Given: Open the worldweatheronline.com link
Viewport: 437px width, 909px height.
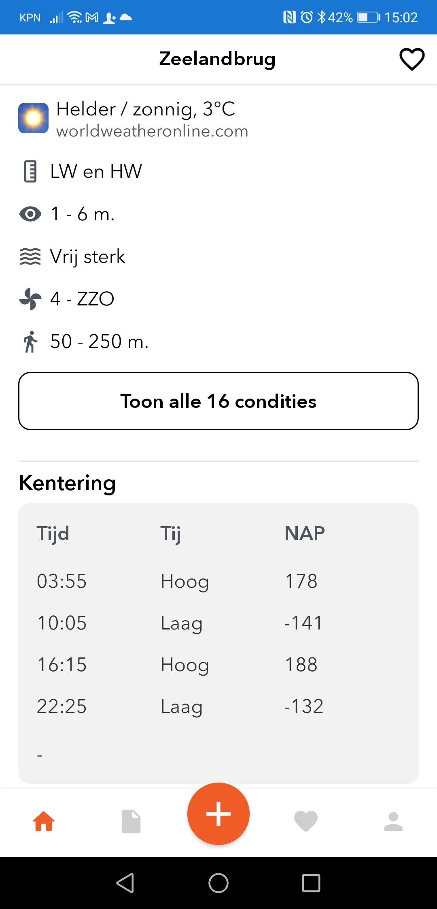Looking at the screenshot, I should (x=152, y=131).
